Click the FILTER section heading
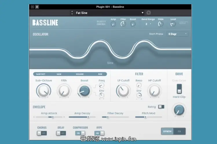Image resolution: width=217 pixels, height=144 pixels. click(139, 74)
